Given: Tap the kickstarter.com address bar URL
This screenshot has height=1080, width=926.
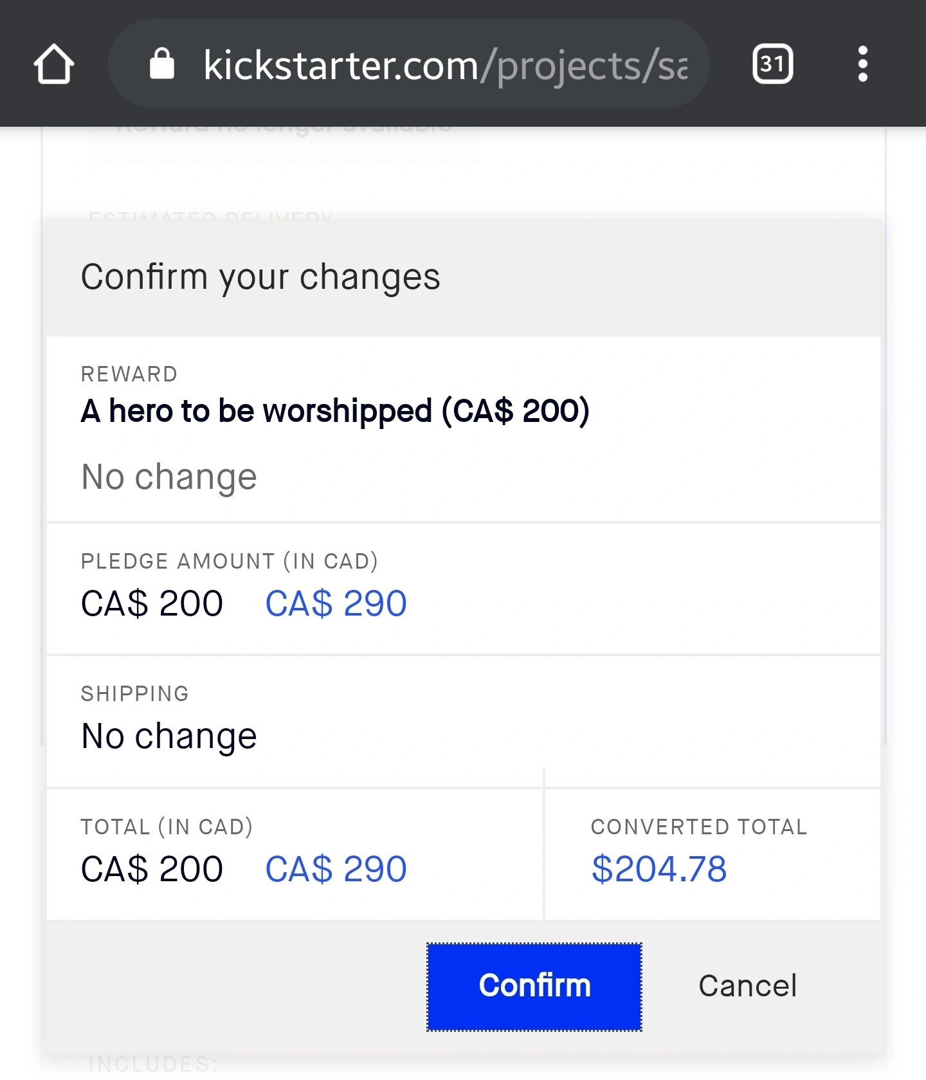Looking at the screenshot, I should [x=444, y=66].
